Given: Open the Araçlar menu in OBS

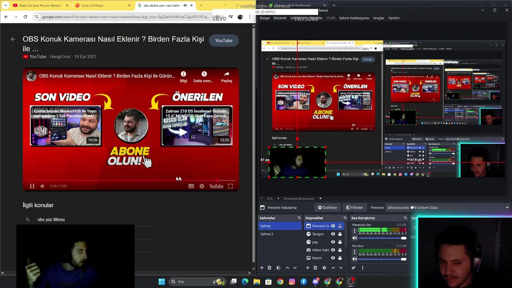Looking at the screenshot, I should point(378,18).
